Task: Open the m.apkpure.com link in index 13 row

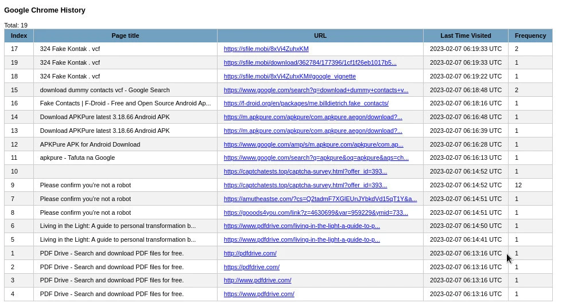Action: (313, 131)
